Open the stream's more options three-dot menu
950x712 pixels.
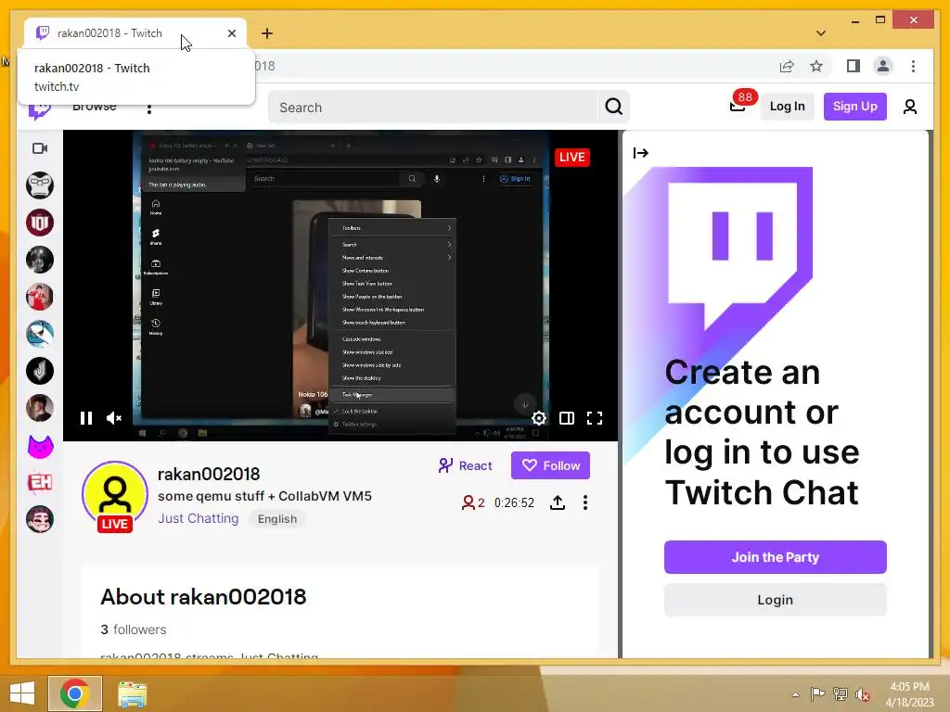tap(584, 502)
